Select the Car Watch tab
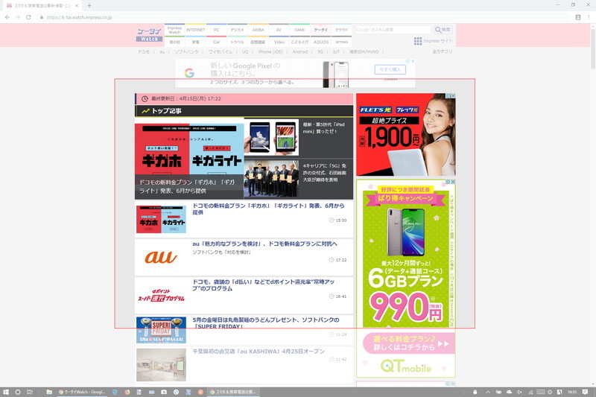The image size is (596, 397). [216, 42]
